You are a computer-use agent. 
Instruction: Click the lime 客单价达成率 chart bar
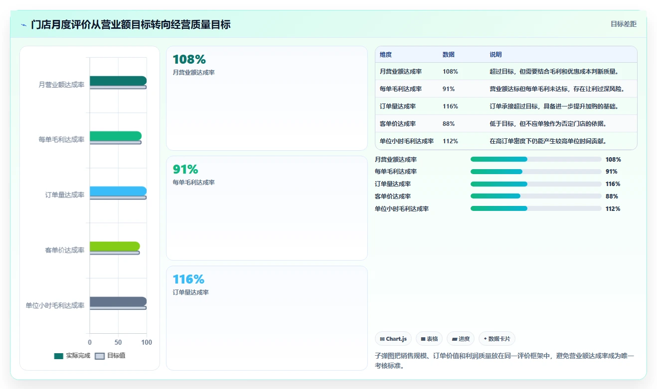pyautogui.click(x=115, y=246)
